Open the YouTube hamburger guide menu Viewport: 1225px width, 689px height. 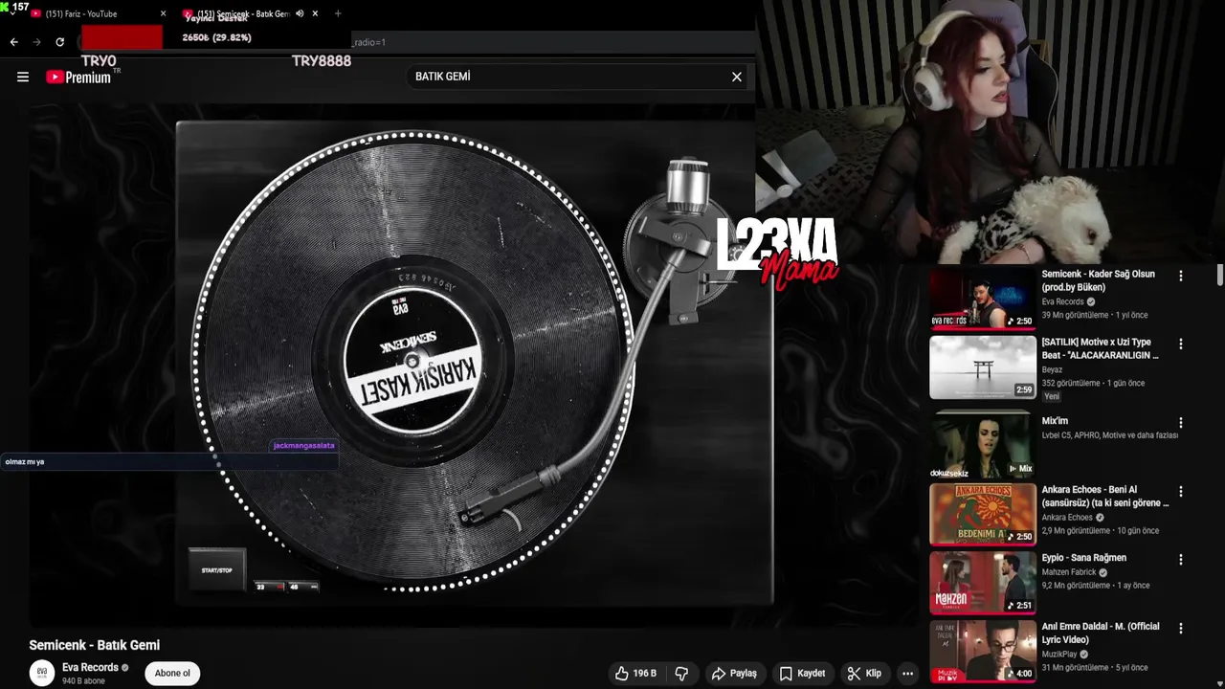coord(23,78)
